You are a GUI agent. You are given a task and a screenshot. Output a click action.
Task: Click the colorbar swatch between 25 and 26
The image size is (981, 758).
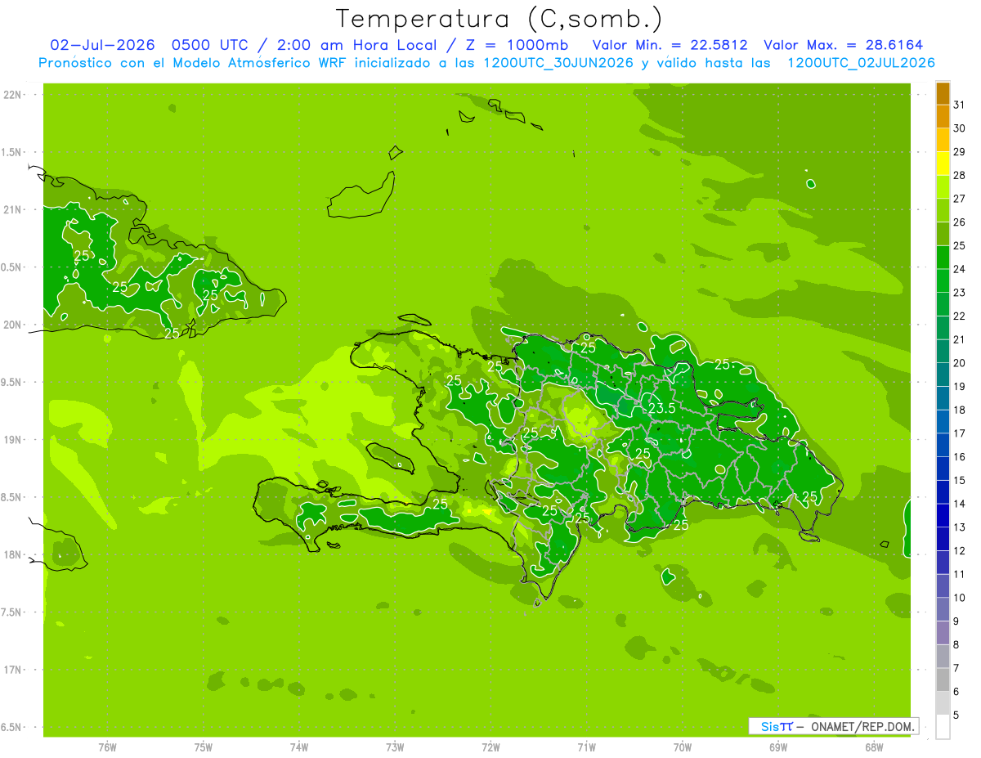[x=943, y=234]
